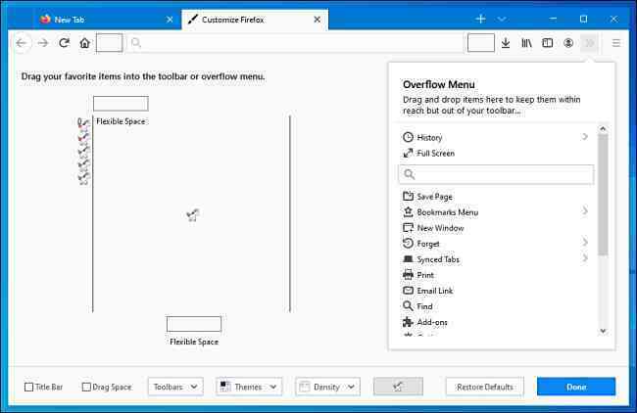Click the Home icon in toolbar
This screenshot has height=413, width=637.
tap(84, 43)
